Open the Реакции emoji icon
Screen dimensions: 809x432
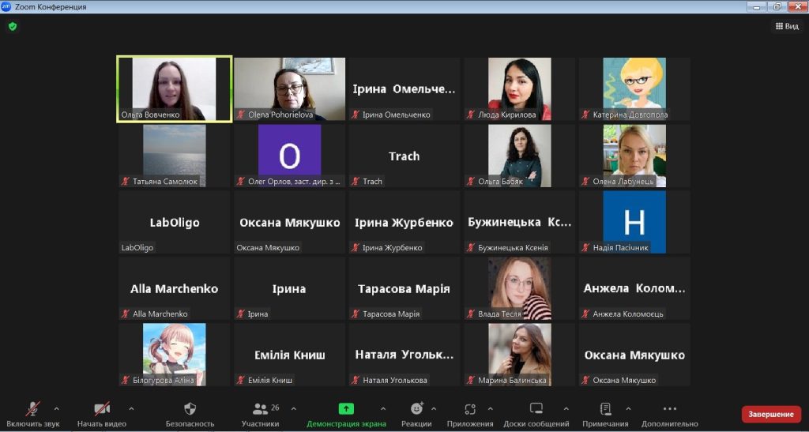[416, 409]
